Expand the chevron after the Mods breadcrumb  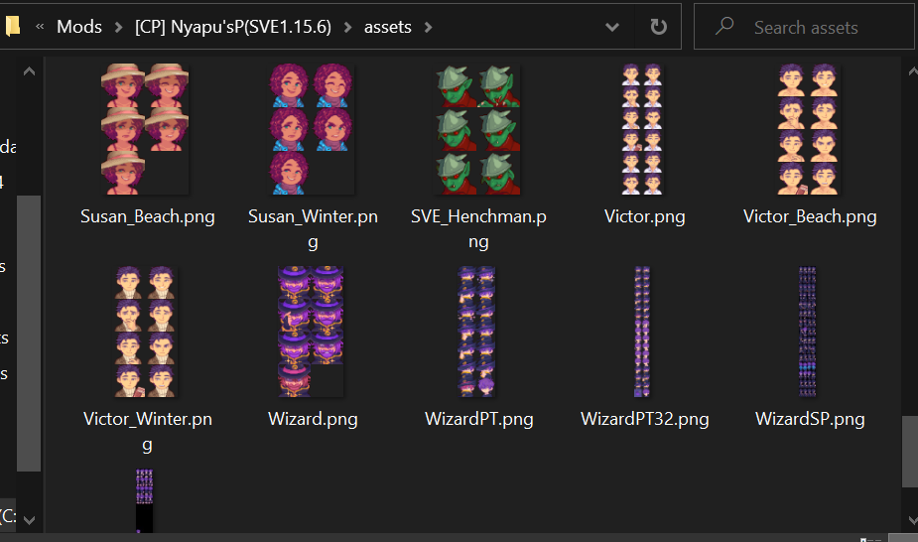(118, 27)
